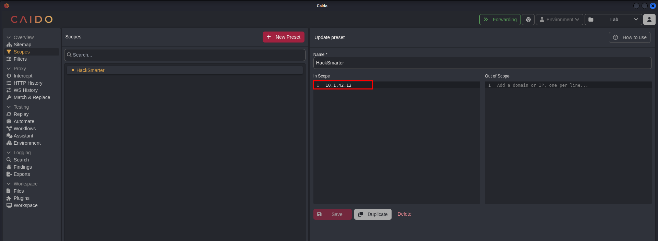Click the browser icon next to Forwarding
658x241 pixels.
[528, 20]
